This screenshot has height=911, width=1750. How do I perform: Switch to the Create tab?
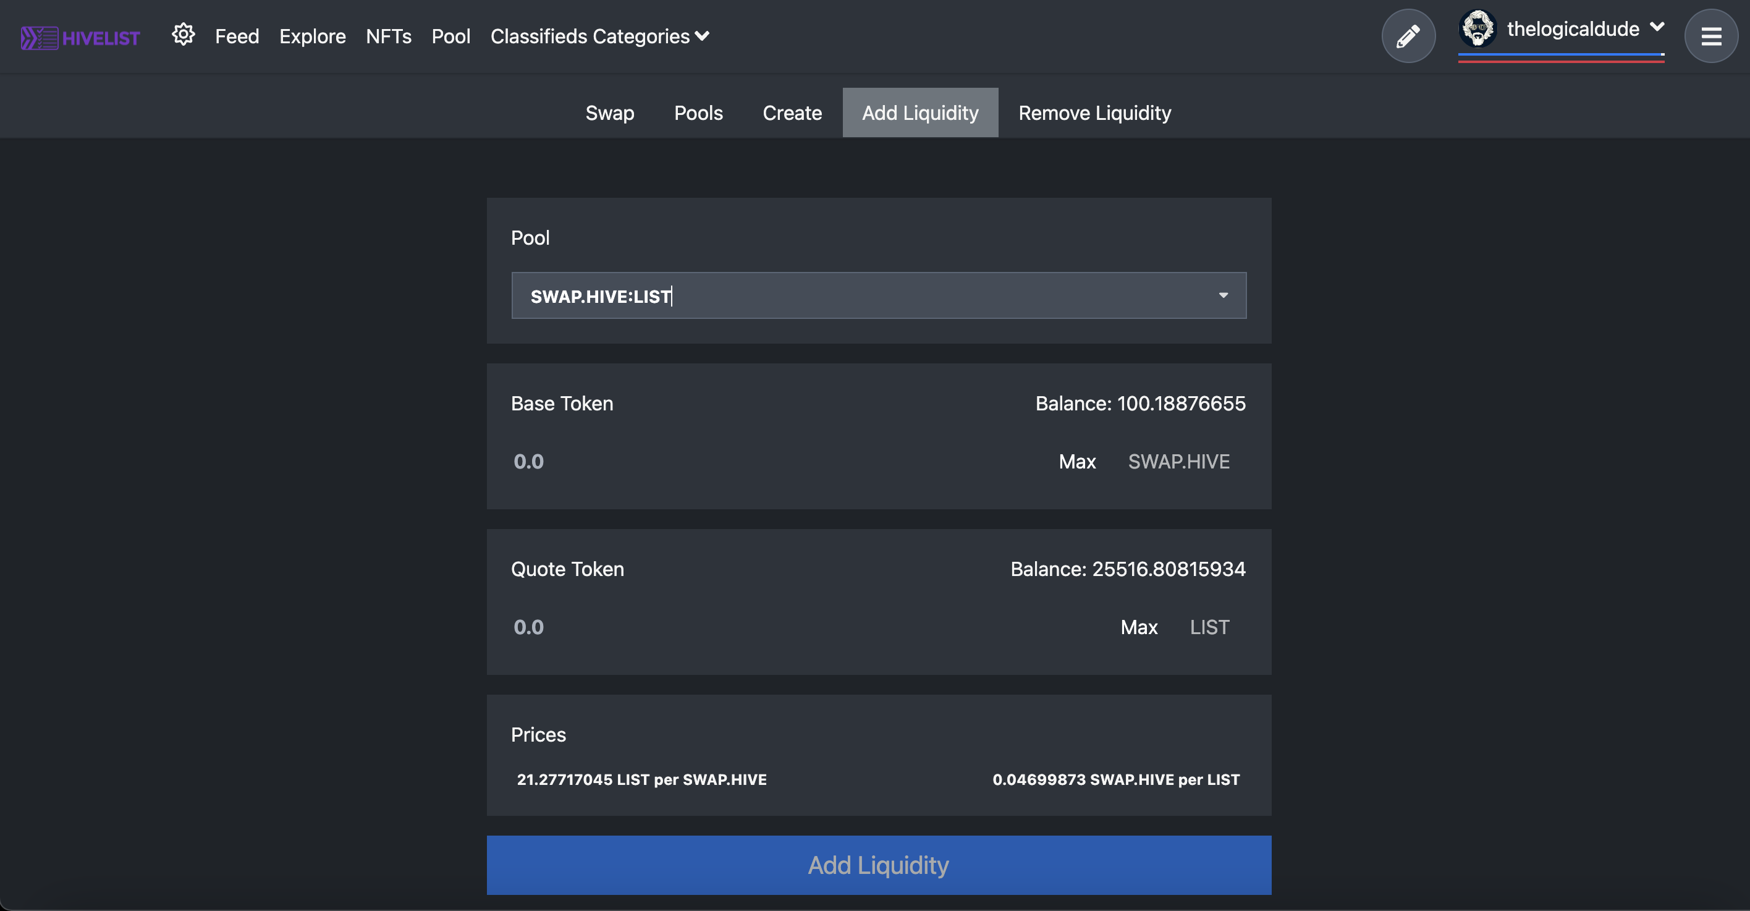click(792, 112)
